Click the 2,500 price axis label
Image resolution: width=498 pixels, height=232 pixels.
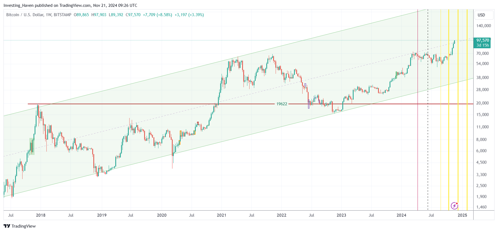481,186
